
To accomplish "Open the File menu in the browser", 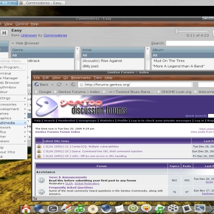I will [37, 78].
